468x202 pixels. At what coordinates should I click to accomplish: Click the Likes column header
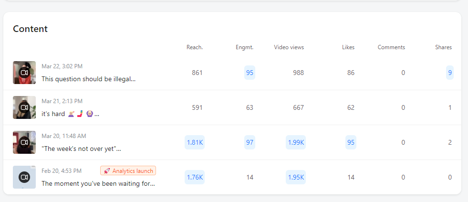(348, 47)
